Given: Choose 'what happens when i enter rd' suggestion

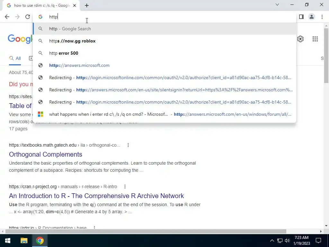Looking at the screenshot, I should pos(164,114).
